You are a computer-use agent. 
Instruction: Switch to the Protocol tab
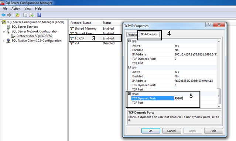click(132, 35)
